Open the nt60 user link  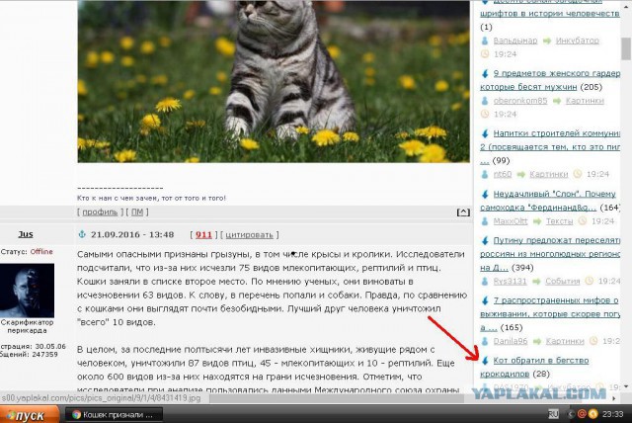503,174
